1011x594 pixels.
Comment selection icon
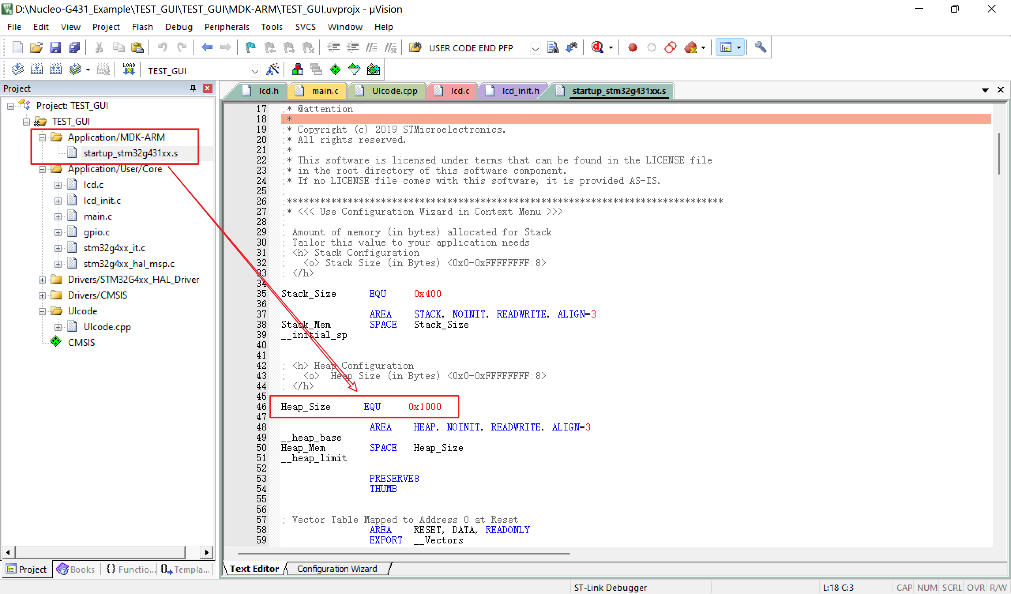(x=371, y=48)
